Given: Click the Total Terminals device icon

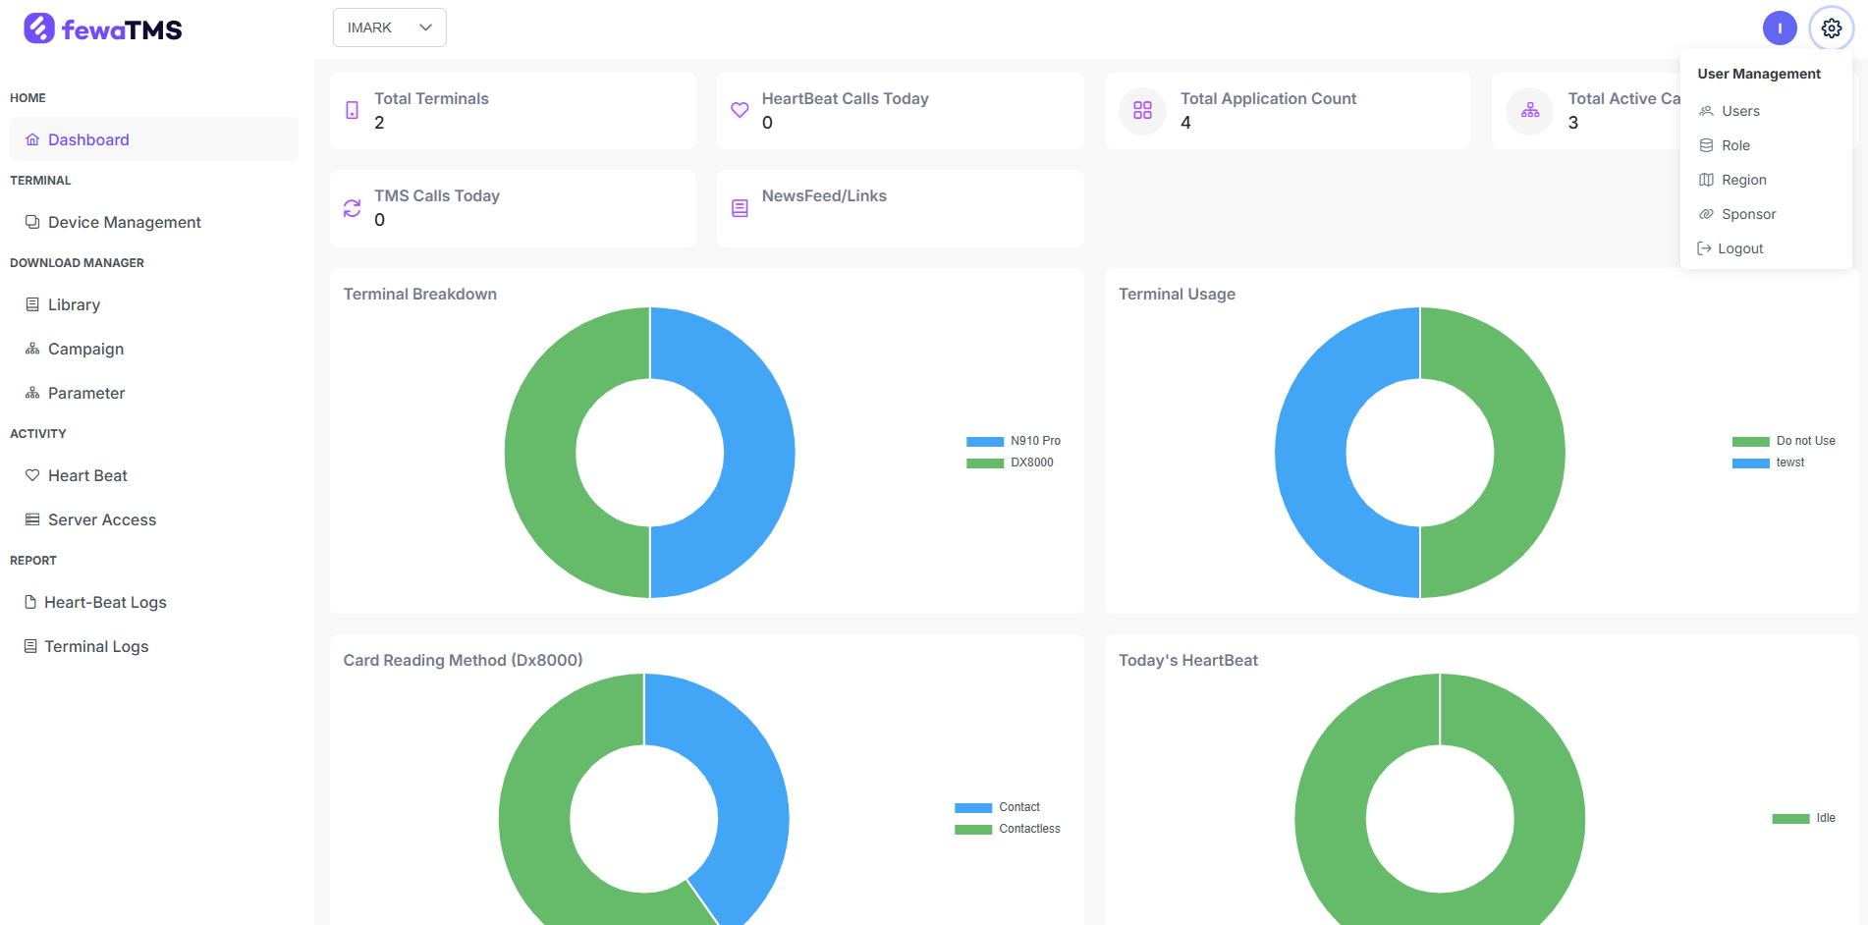Looking at the screenshot, I should click(352, 110).
